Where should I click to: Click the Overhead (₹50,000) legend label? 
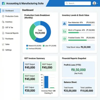35,49
